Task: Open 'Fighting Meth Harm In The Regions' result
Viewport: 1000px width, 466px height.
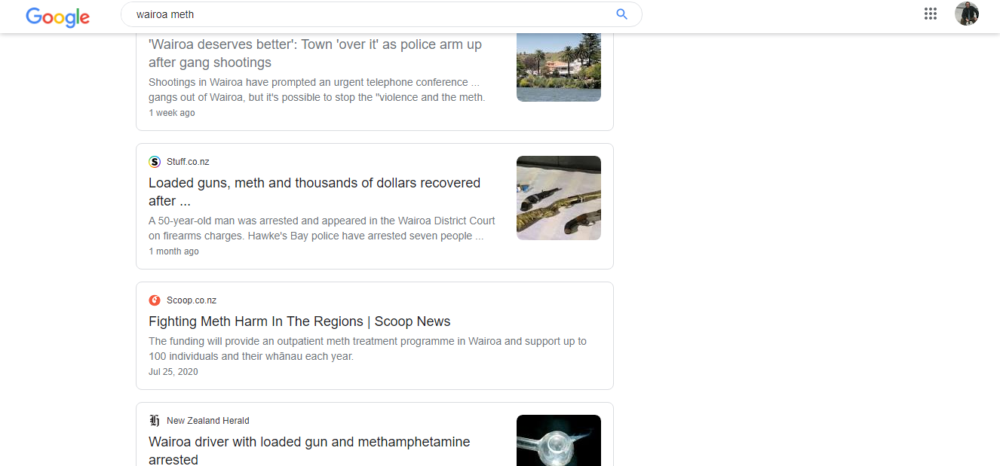Action: 299,321
